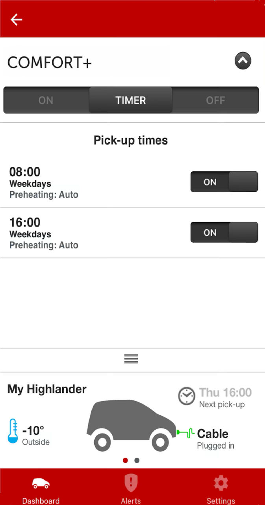This screenshot has height=505, width=265.
Task: Toggle the 08:00 pick-up switch
Action: [224, 182]
